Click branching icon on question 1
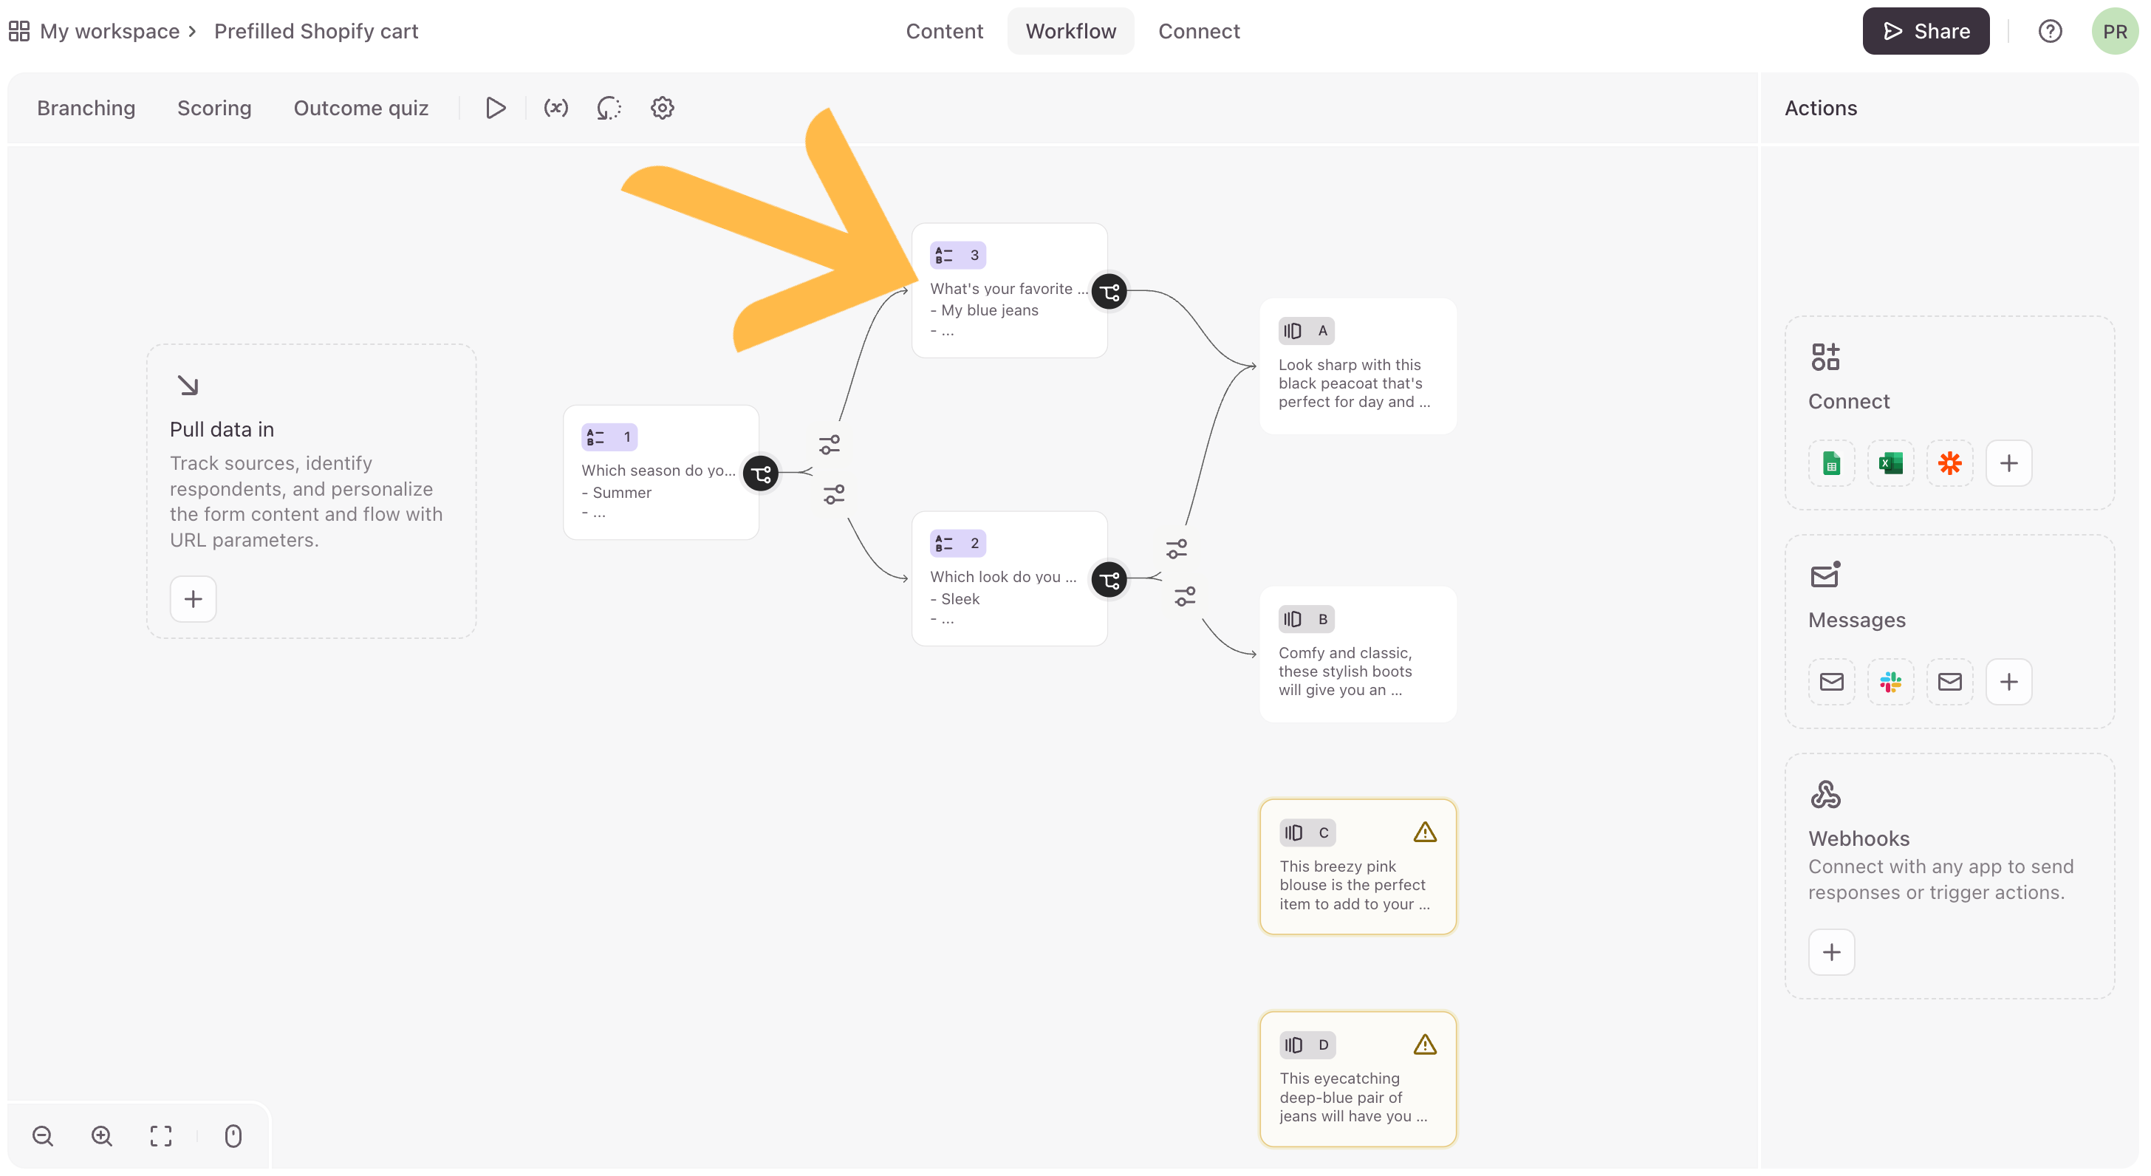This screenshot has height=1176, width=2151. pyautogui.click(x=761, y=474)
